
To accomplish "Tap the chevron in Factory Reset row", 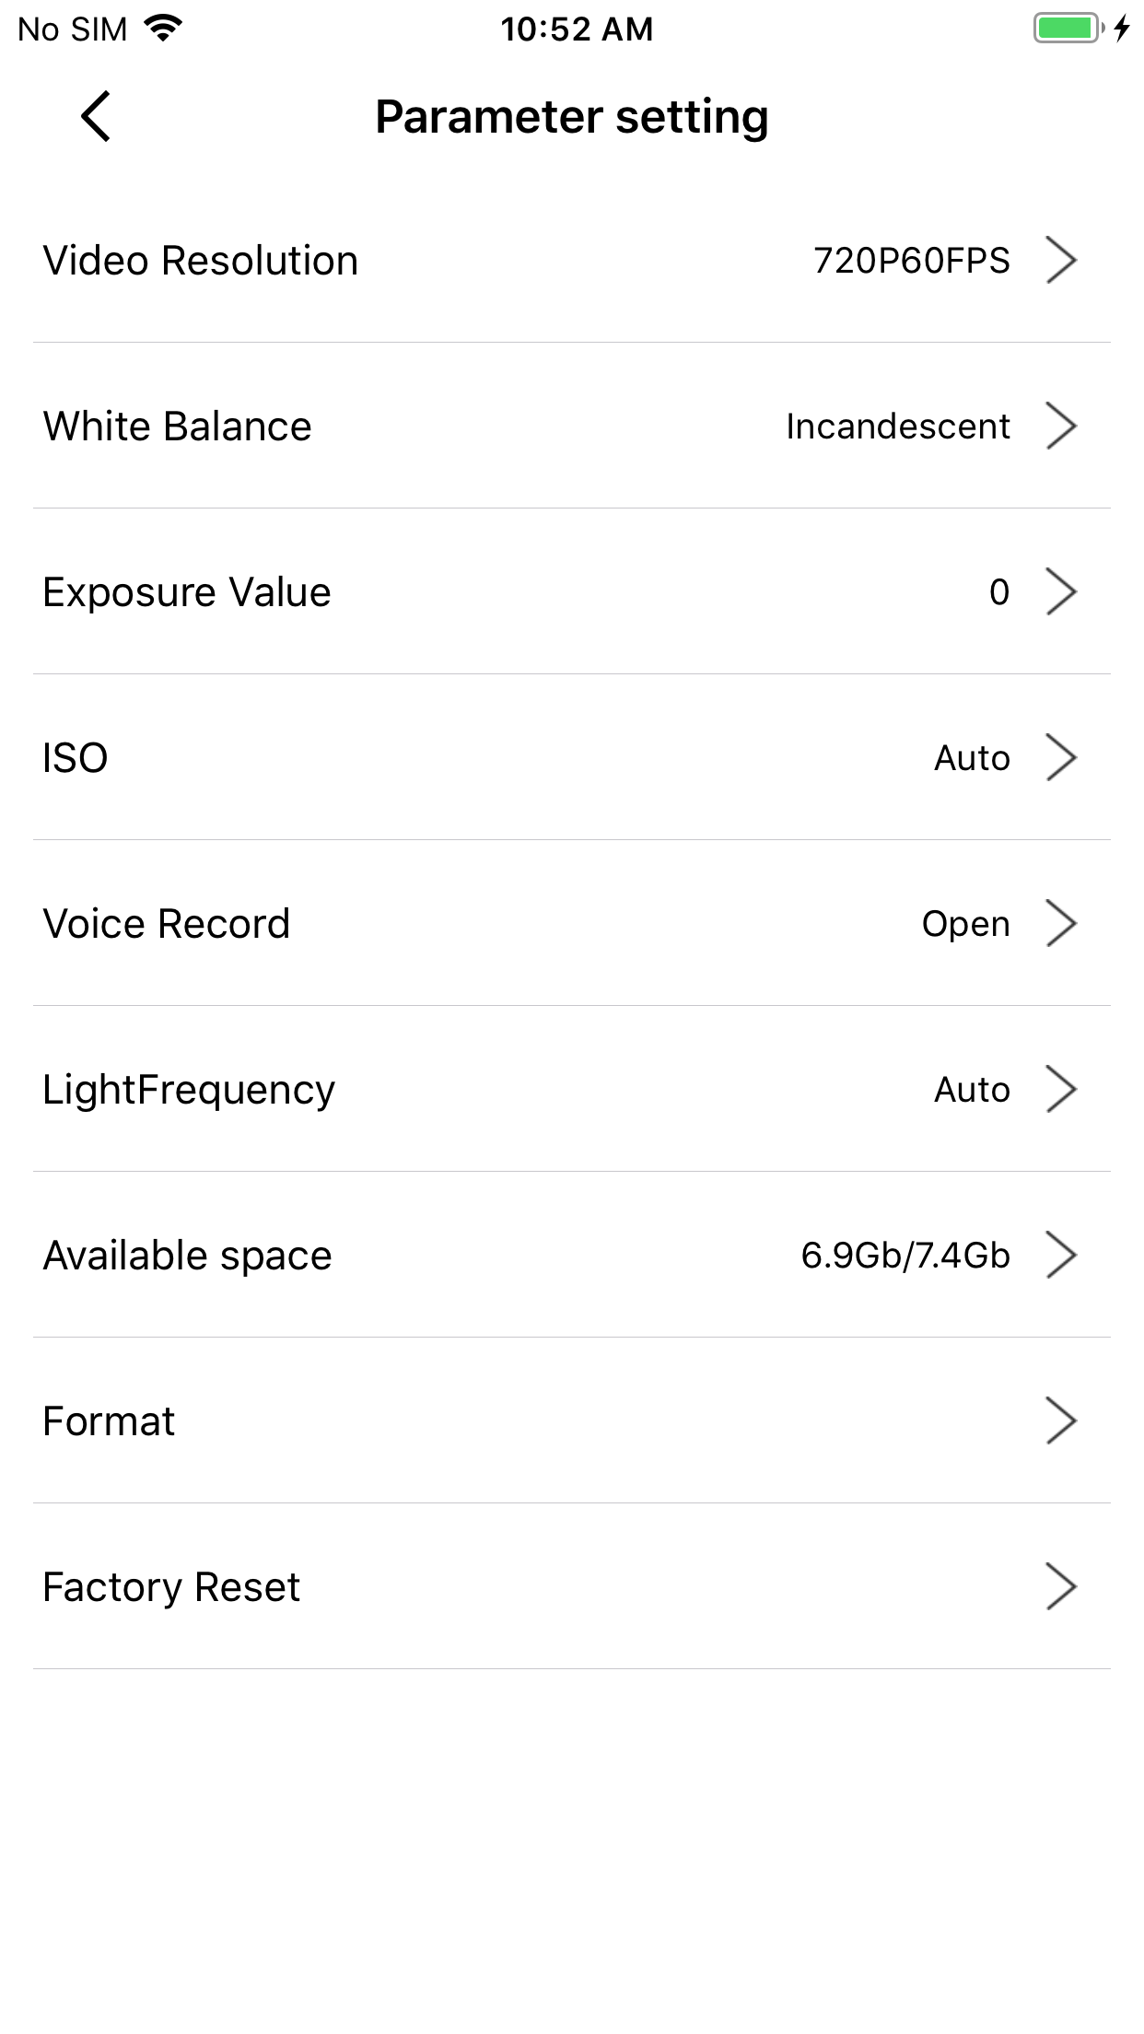I will click(x=1061, y=1586).
